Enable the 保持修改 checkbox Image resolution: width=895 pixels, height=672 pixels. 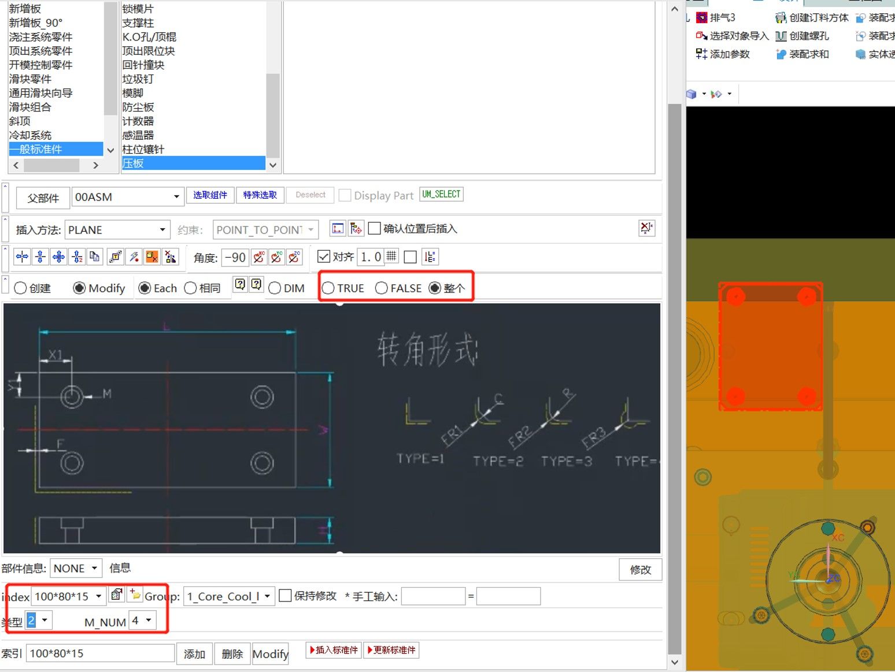[x=285, y=595]
